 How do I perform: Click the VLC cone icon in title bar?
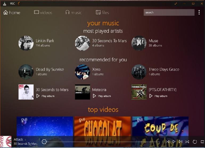[5, 3]
